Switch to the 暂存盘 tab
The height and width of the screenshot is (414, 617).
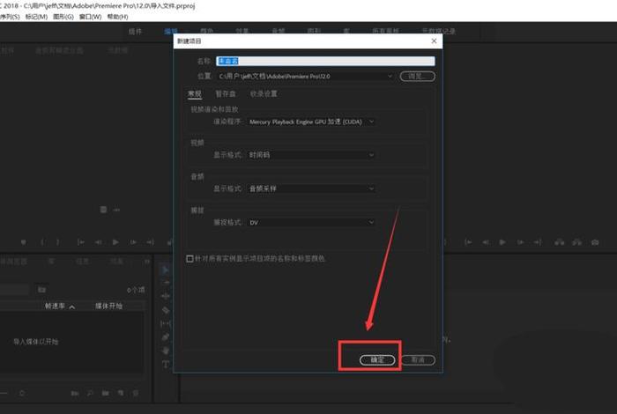(226, 93)
